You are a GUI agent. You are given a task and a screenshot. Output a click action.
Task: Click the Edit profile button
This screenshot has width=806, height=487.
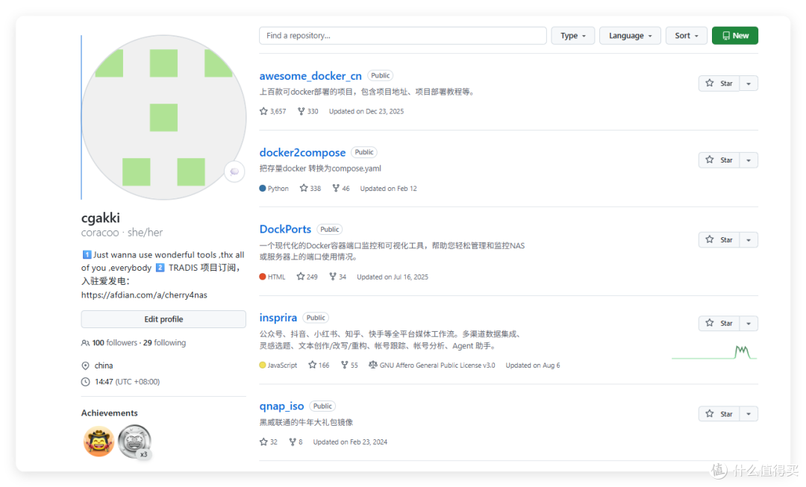pyautogui.click(x=163, y=319)
